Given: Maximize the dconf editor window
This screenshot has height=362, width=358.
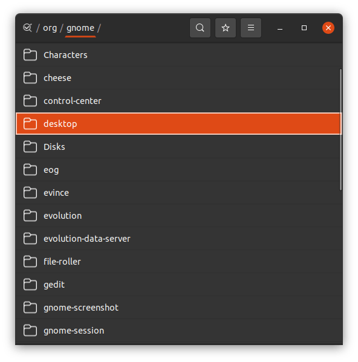Looking at the screenshot, I should point(304,28).
